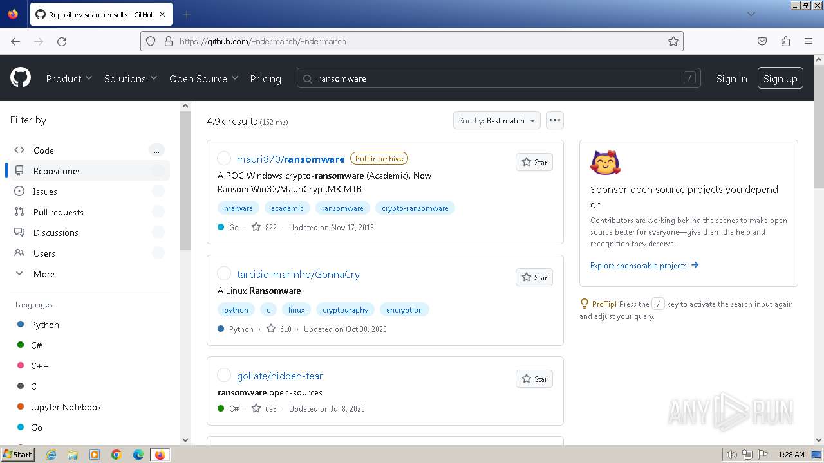Select the Issues filter
824x463 pixels.
90,192
